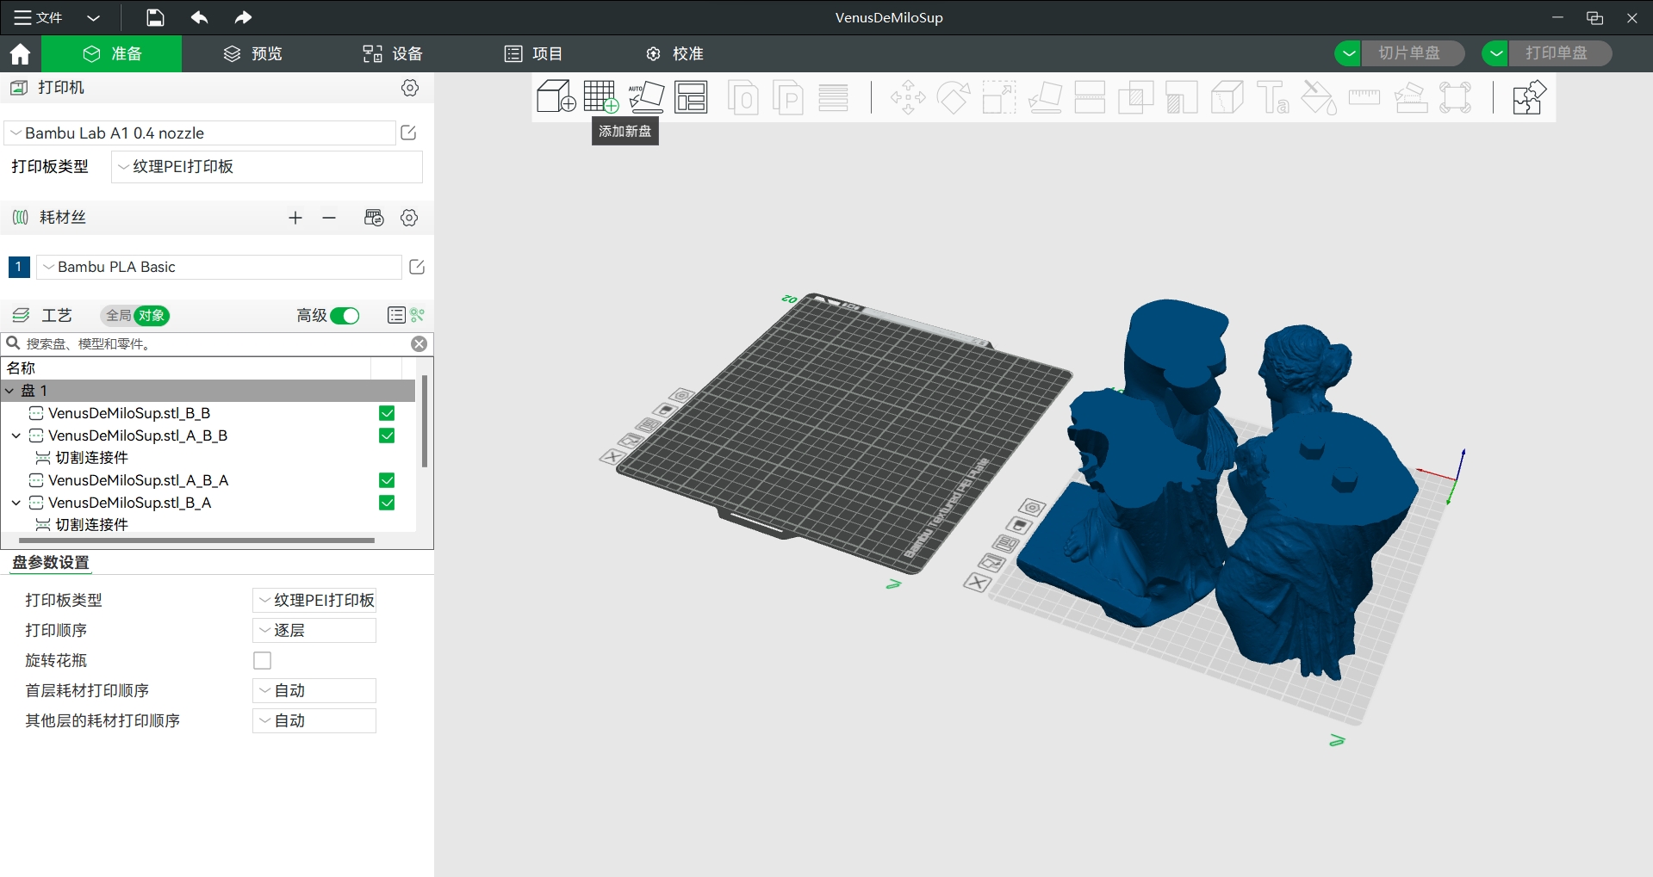1653x877 pixels.
Task: Select the Text shape tool
Action: [x=1272, y=97]
